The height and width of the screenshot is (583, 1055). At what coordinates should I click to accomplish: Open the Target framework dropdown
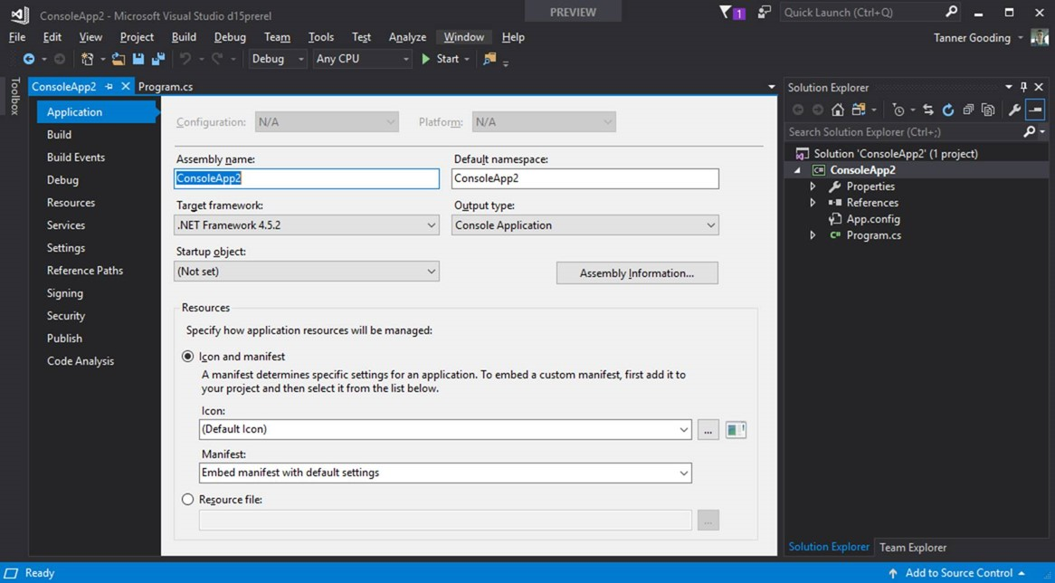[x=432, y=225]
